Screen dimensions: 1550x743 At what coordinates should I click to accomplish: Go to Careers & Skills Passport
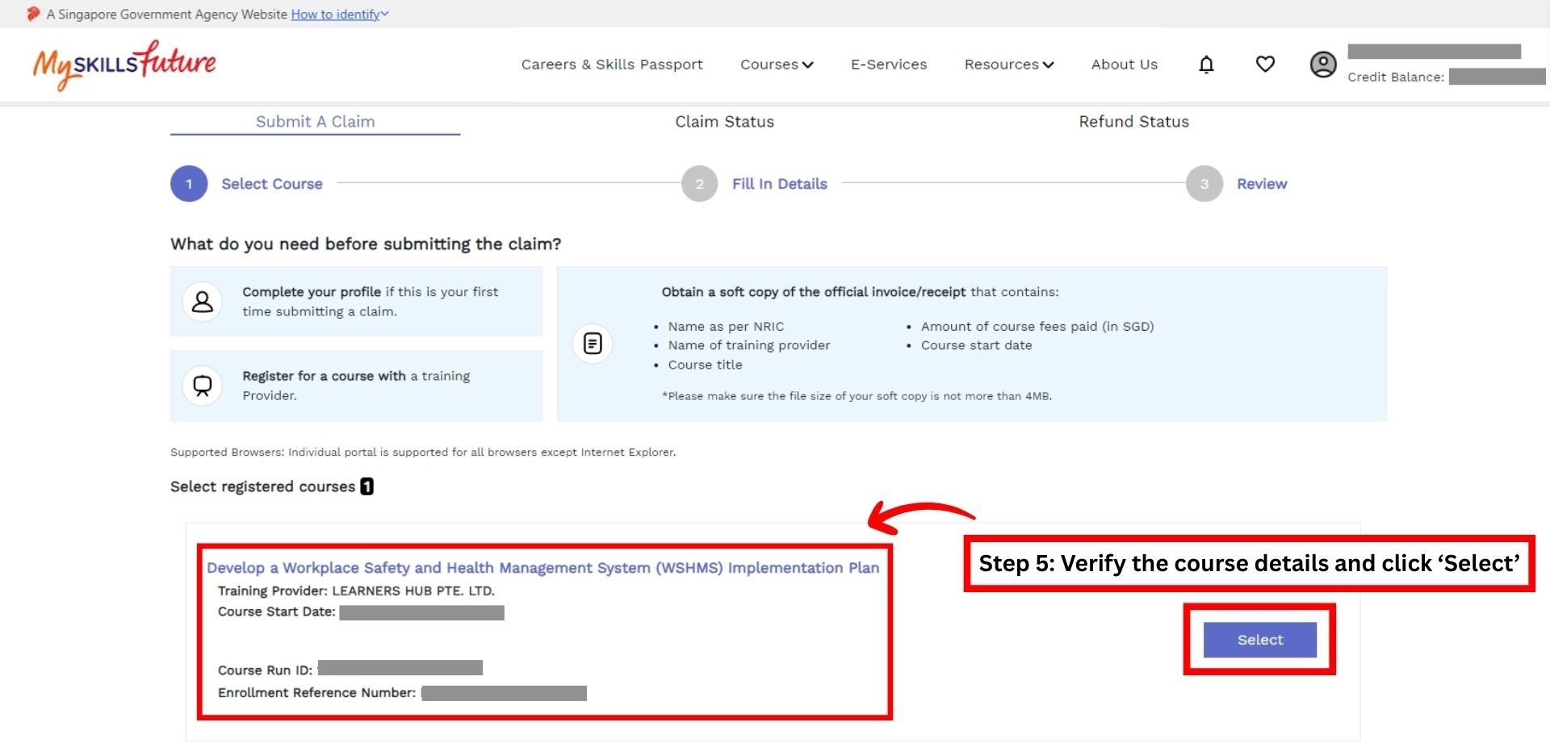[x=612, y=65]
